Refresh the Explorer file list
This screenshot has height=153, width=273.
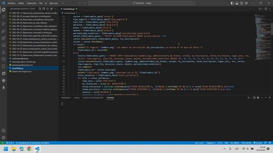[47, 8]
